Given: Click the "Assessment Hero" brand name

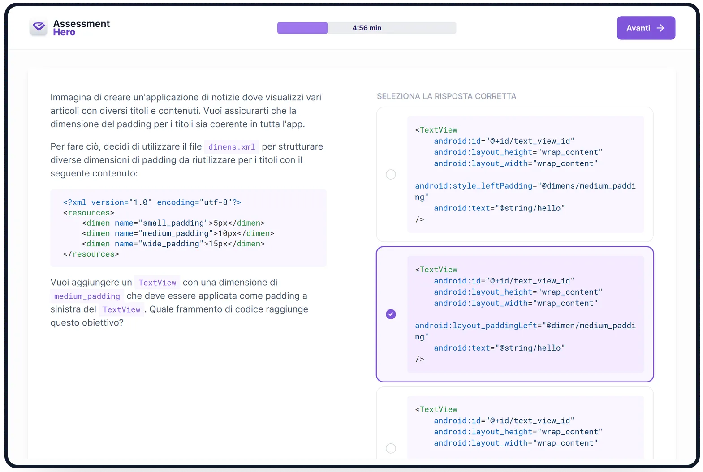Looking at the screenshot, I should (x=81, y=28).
